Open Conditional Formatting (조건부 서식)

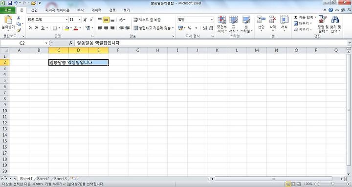[x=221, y=24]
